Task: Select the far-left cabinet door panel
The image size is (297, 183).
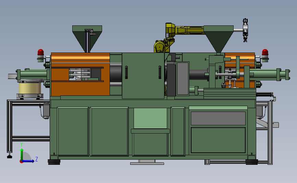Action: pos(73,131)
